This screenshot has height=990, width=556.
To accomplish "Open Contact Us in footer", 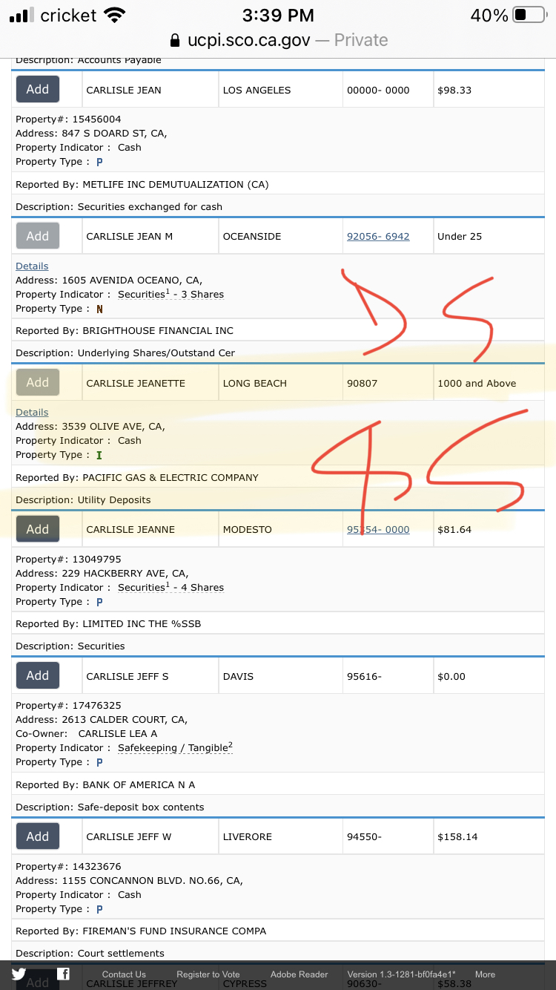I will pos(124,974).
